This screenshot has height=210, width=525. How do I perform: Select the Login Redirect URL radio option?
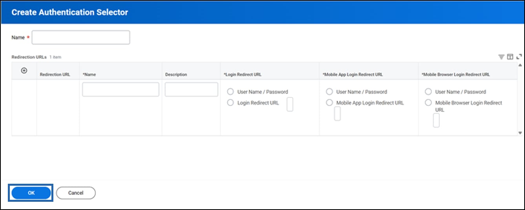click(231, 103)
